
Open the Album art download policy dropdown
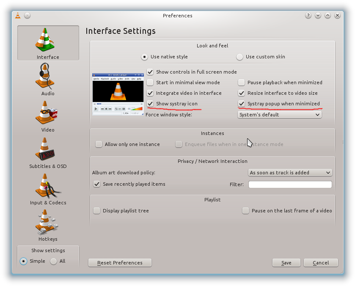coord(290,173)
